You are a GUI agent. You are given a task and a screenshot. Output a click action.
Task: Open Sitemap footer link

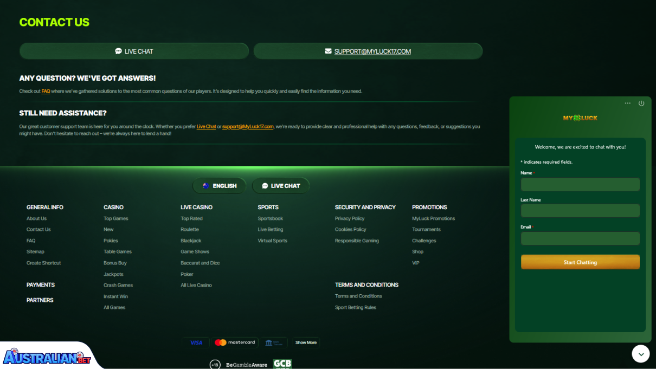click(35, 251)
